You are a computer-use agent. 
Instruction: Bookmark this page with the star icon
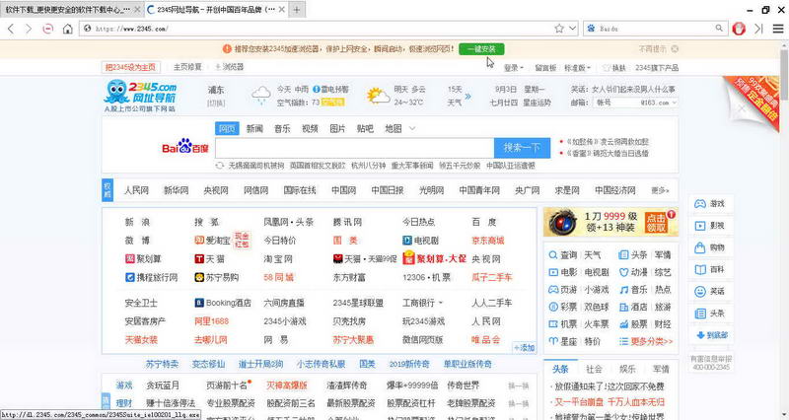pyautogui.click(x=559, y=29)
